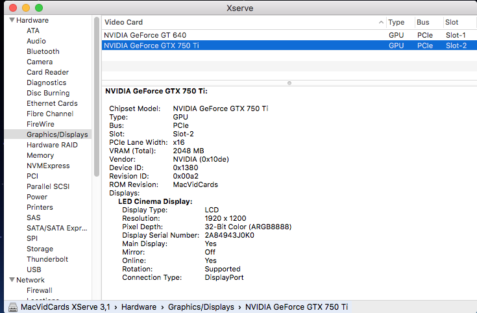Viewport: 477px width, 313px height.
Task: Open Parallel SCSI information
Action: coord(48,186)
